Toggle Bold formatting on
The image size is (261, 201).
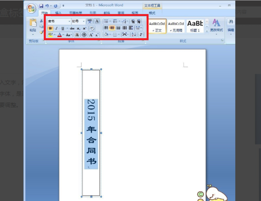(50, 28)
